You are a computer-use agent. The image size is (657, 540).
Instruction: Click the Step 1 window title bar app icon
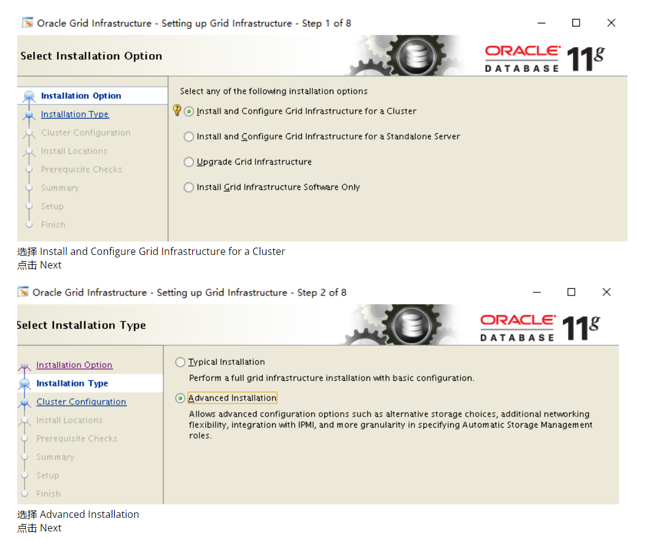[x=27, y=23]
